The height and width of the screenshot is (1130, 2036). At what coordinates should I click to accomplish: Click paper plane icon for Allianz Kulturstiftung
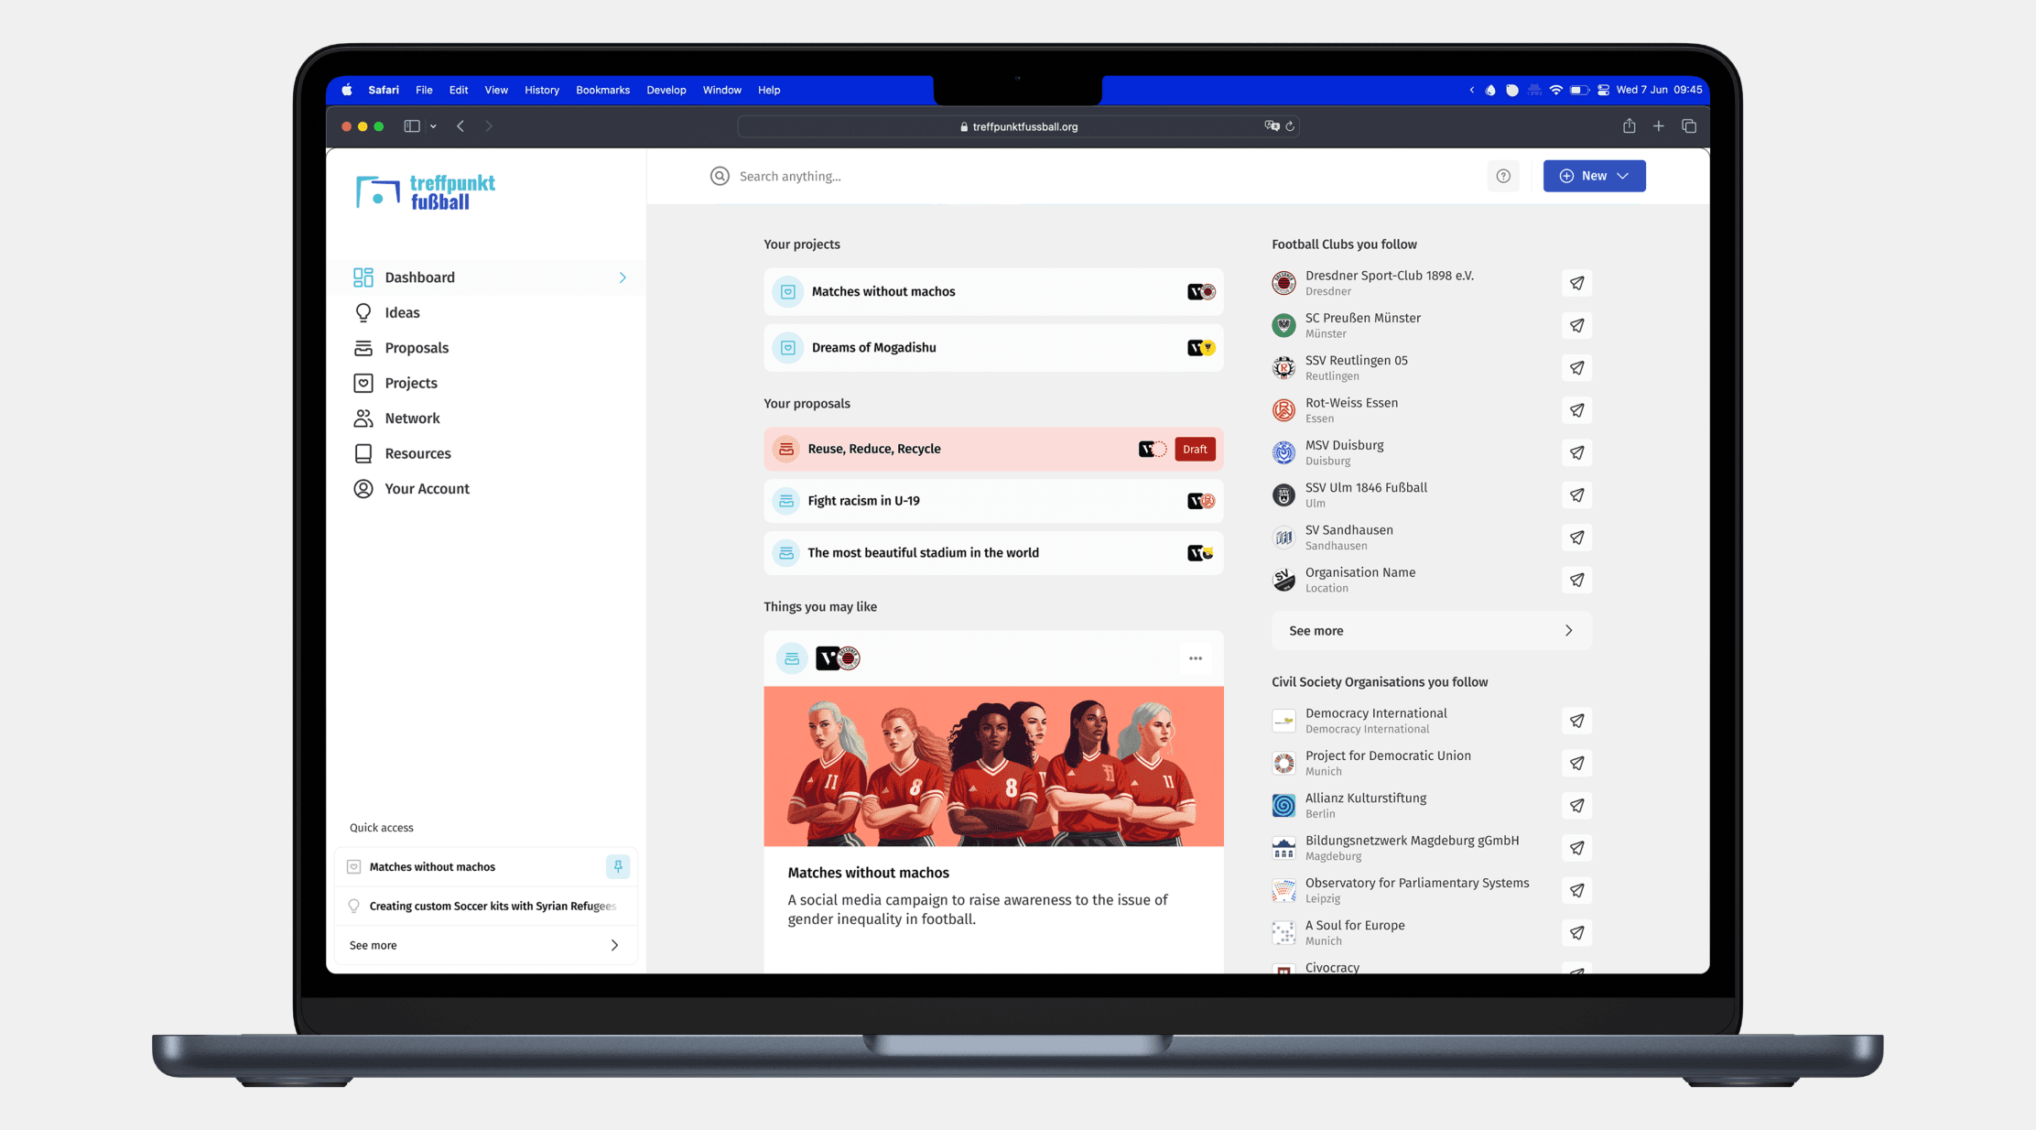click(x=1576, y=806)
